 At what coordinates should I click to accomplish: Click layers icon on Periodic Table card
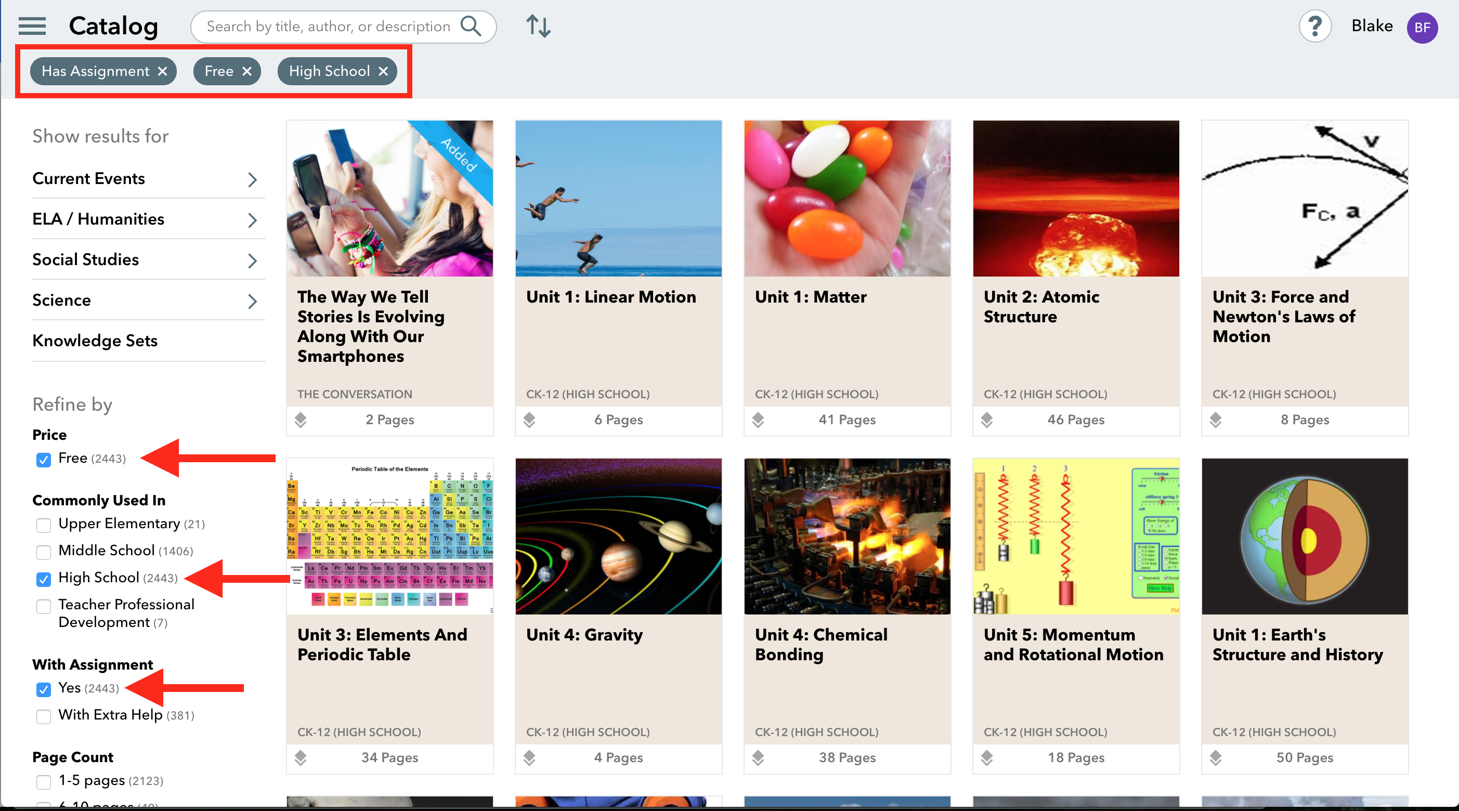tap(301, 758)
